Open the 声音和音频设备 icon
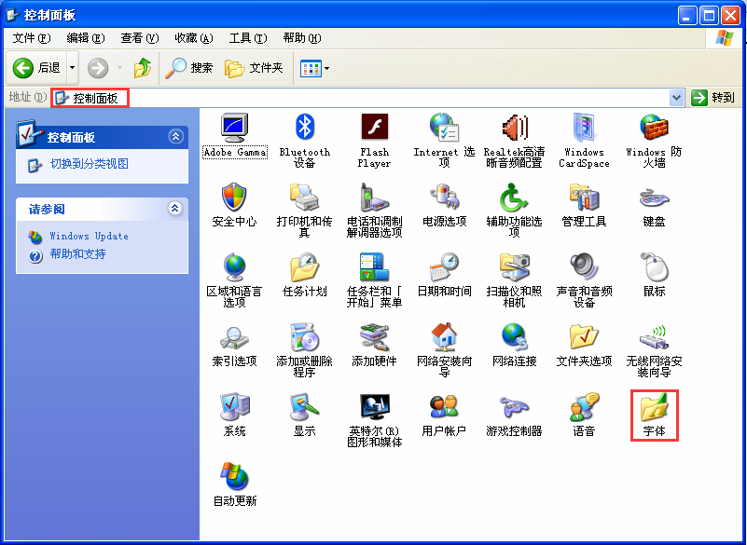Image resolution: width=747 pixels, height=545 pixels. click(584, 267)
